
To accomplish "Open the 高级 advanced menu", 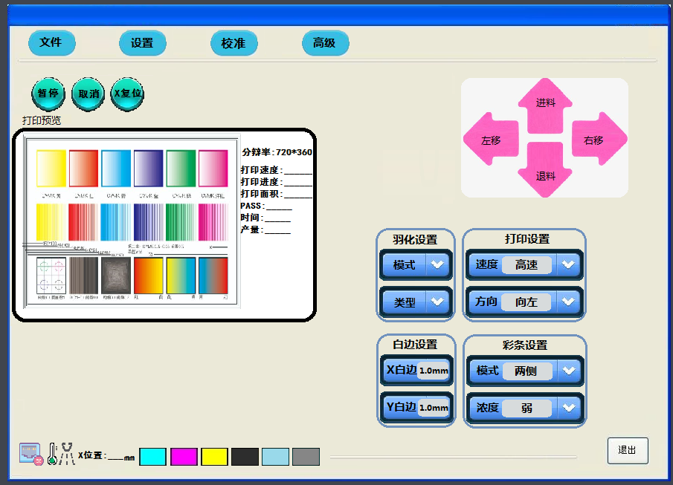I will click(x=325, y=43).
